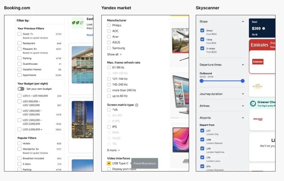Image resolution: width=284 pixels, height=181 pixels.
Task: Untick LGW London Gatwick airport
Action: (x=202, y=140)
